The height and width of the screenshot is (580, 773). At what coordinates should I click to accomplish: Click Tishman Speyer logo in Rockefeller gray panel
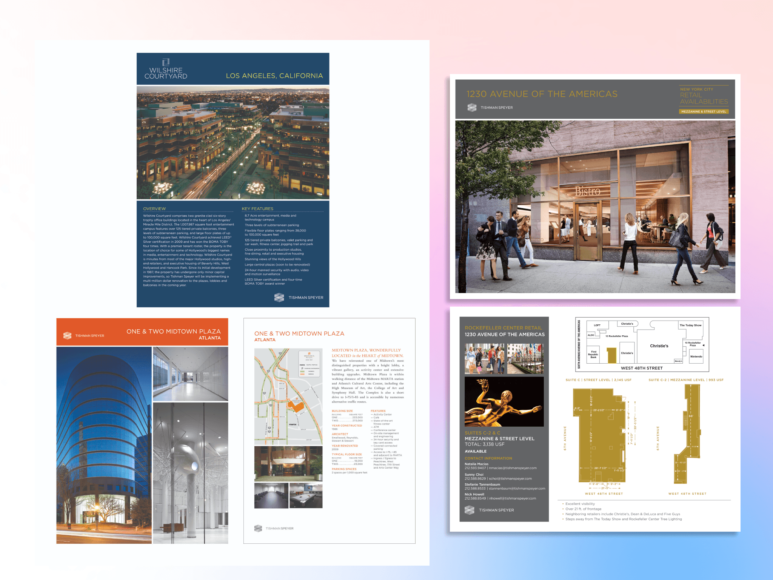[489, 510]
